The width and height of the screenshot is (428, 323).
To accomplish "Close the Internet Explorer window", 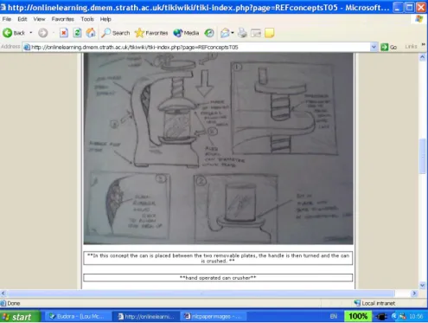I will pyautogui.click(x=421, y=7).
